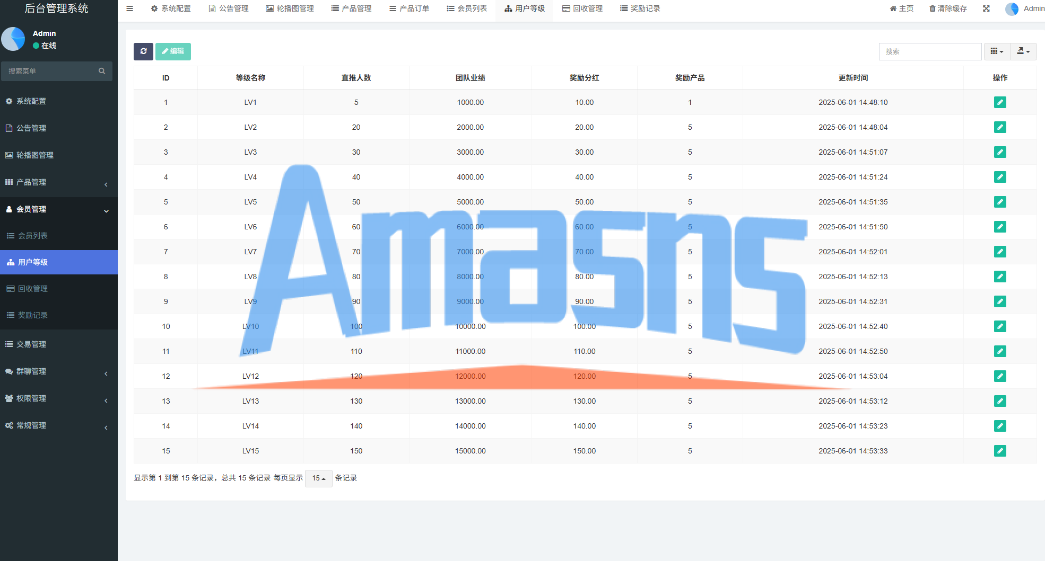Collapse the 会员管理 sidebar section
The width and height of the screenshot is (1045, 561).
click(58, 209)
